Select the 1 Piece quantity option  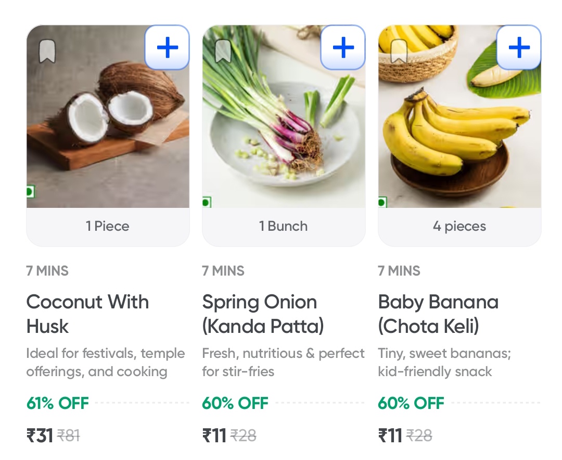108,227
